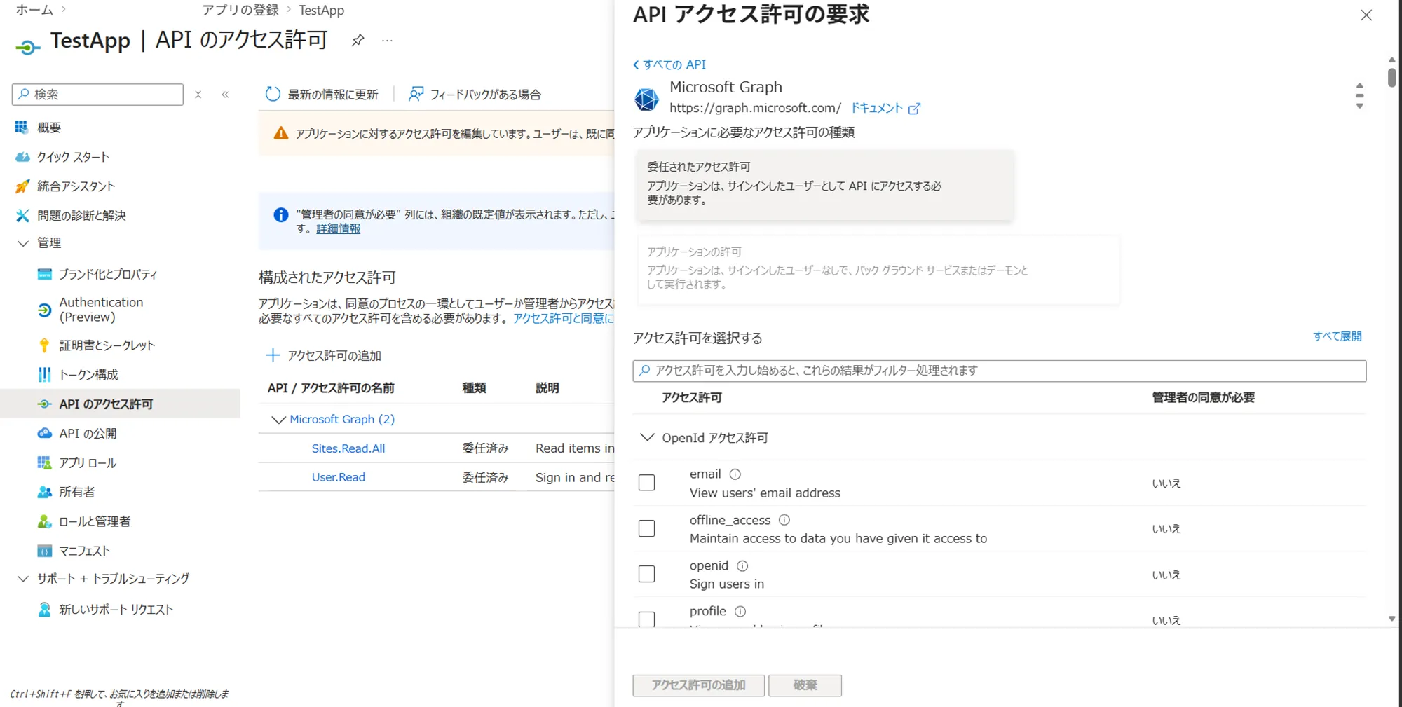Screen dimensions: 1402x707
Task: Click the 最新の情報に更新 text label
Action: tap(333, 95)
